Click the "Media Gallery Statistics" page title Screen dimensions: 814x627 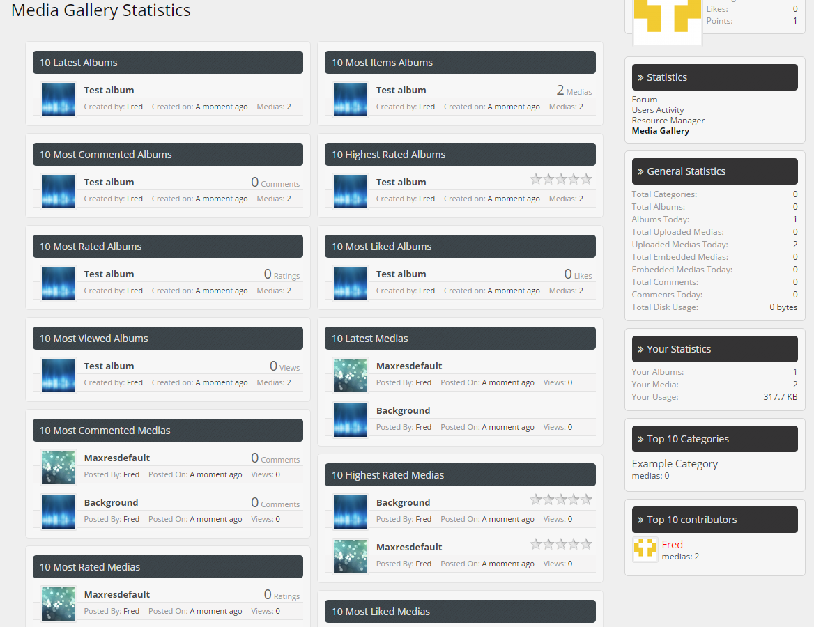(101, 10)
